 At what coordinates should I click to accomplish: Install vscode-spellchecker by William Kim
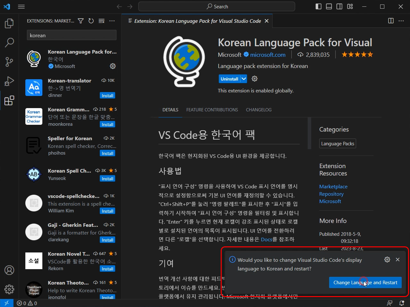(x=107, y=211)
